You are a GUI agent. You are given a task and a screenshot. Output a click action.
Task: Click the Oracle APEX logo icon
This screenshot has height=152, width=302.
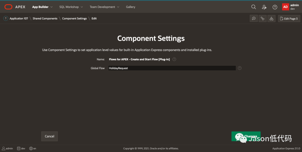[8, 7]
